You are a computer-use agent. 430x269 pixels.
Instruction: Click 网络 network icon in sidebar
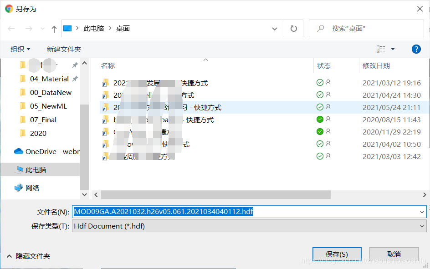[x=18, y=188]
